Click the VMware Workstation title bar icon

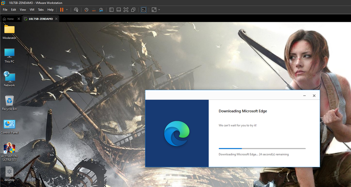[x=3, y=3]
